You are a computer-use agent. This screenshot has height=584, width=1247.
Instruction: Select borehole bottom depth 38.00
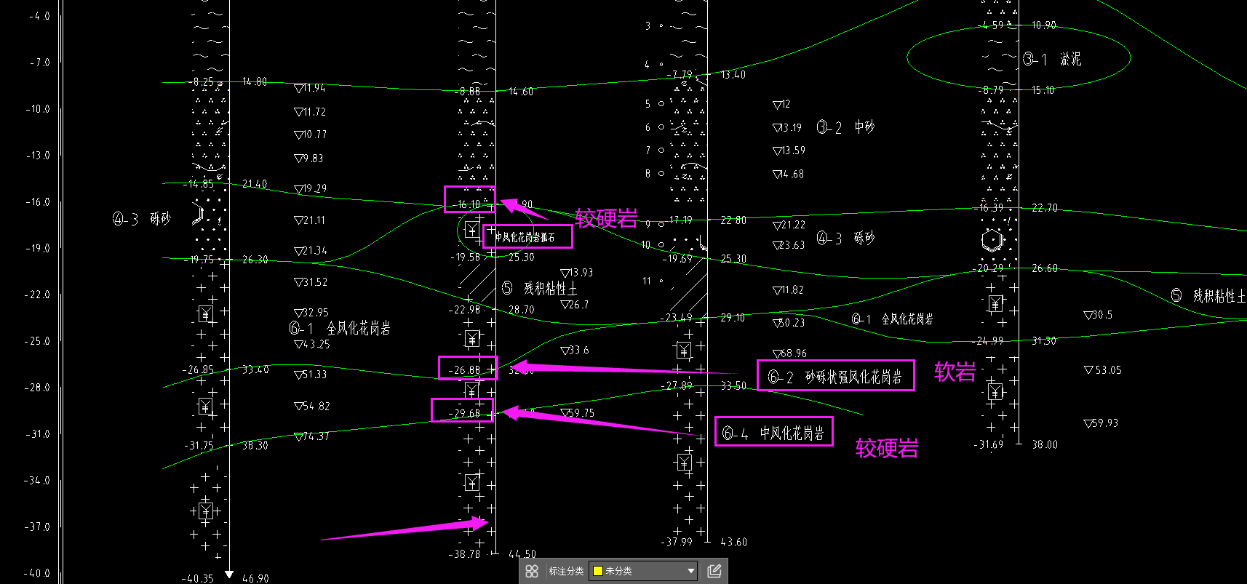click(x=1045, y=444)
